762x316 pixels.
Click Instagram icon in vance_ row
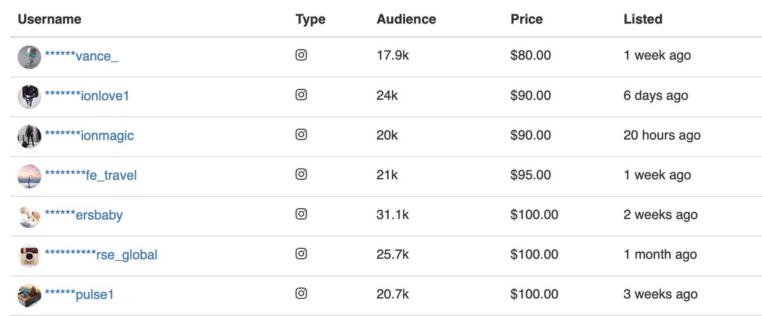pos(302,55)
